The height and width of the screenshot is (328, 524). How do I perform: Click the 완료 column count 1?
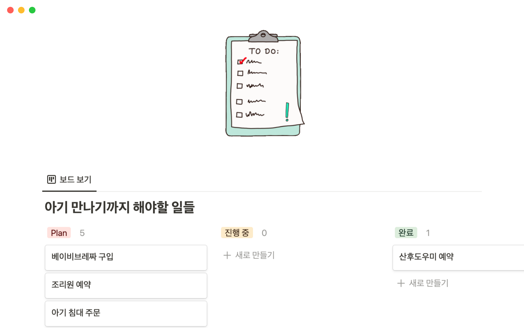coord(428,233)
